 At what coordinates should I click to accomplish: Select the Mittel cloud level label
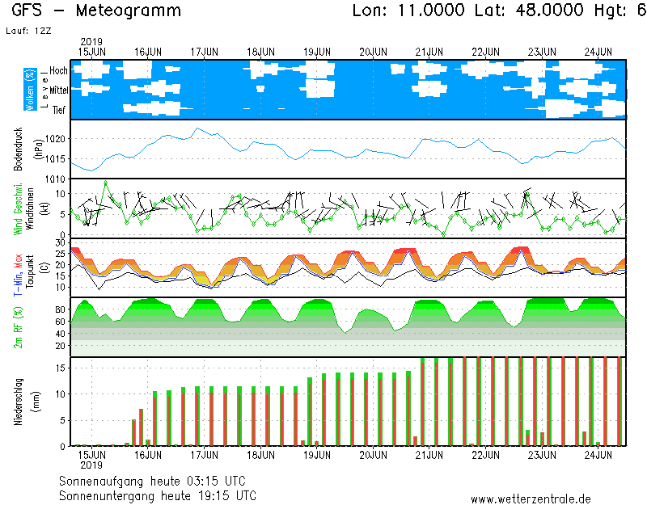pyautogui.click(x=58, y=90)
